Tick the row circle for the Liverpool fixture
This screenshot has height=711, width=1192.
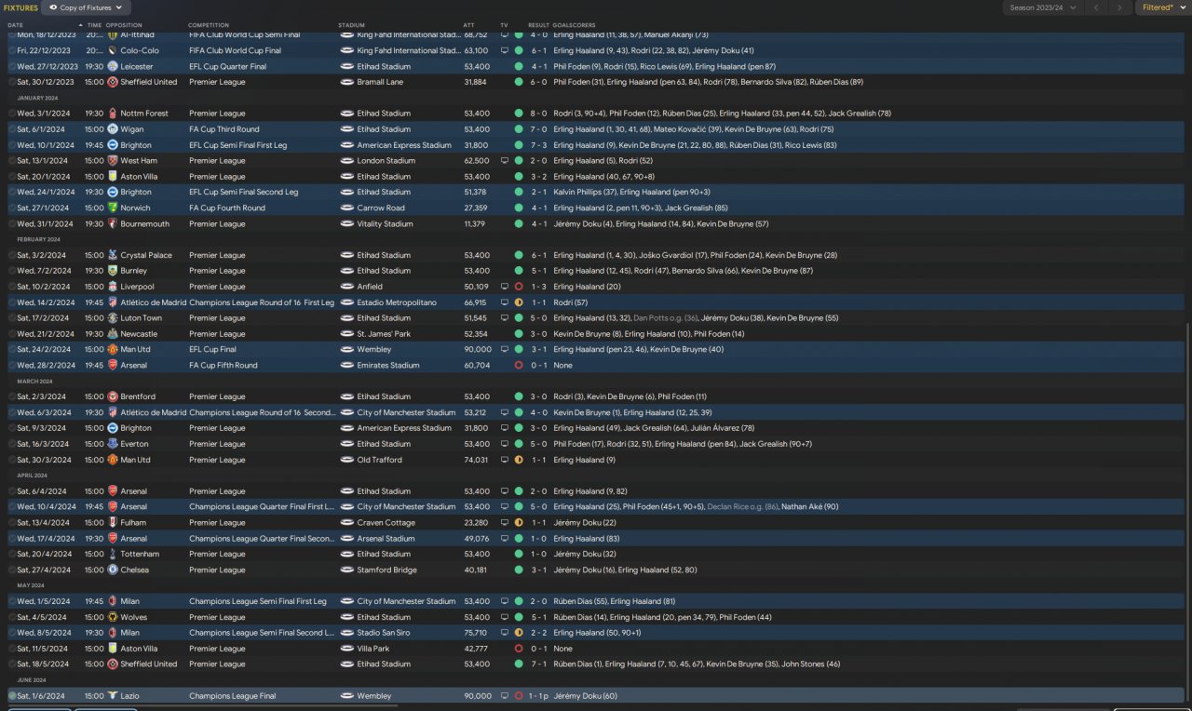(x=12, y=287)
